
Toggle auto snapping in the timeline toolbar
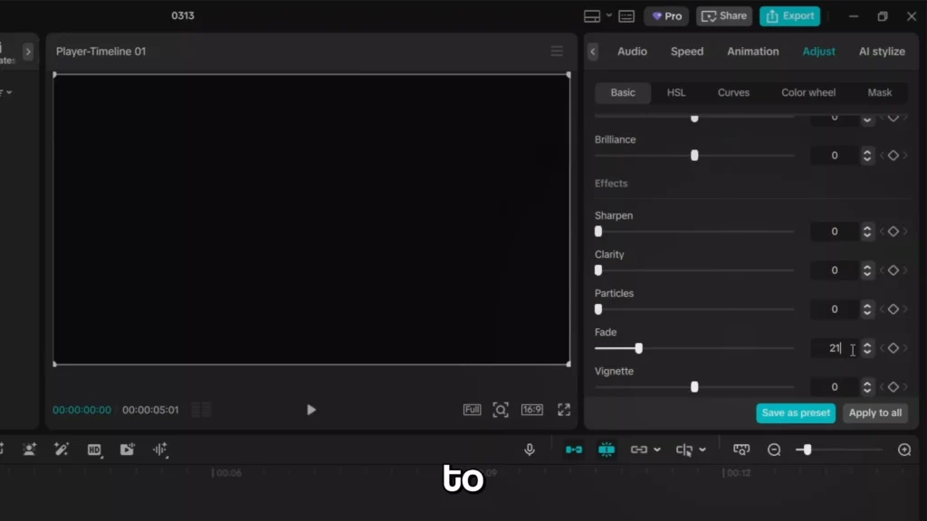[x=607, y=450]
